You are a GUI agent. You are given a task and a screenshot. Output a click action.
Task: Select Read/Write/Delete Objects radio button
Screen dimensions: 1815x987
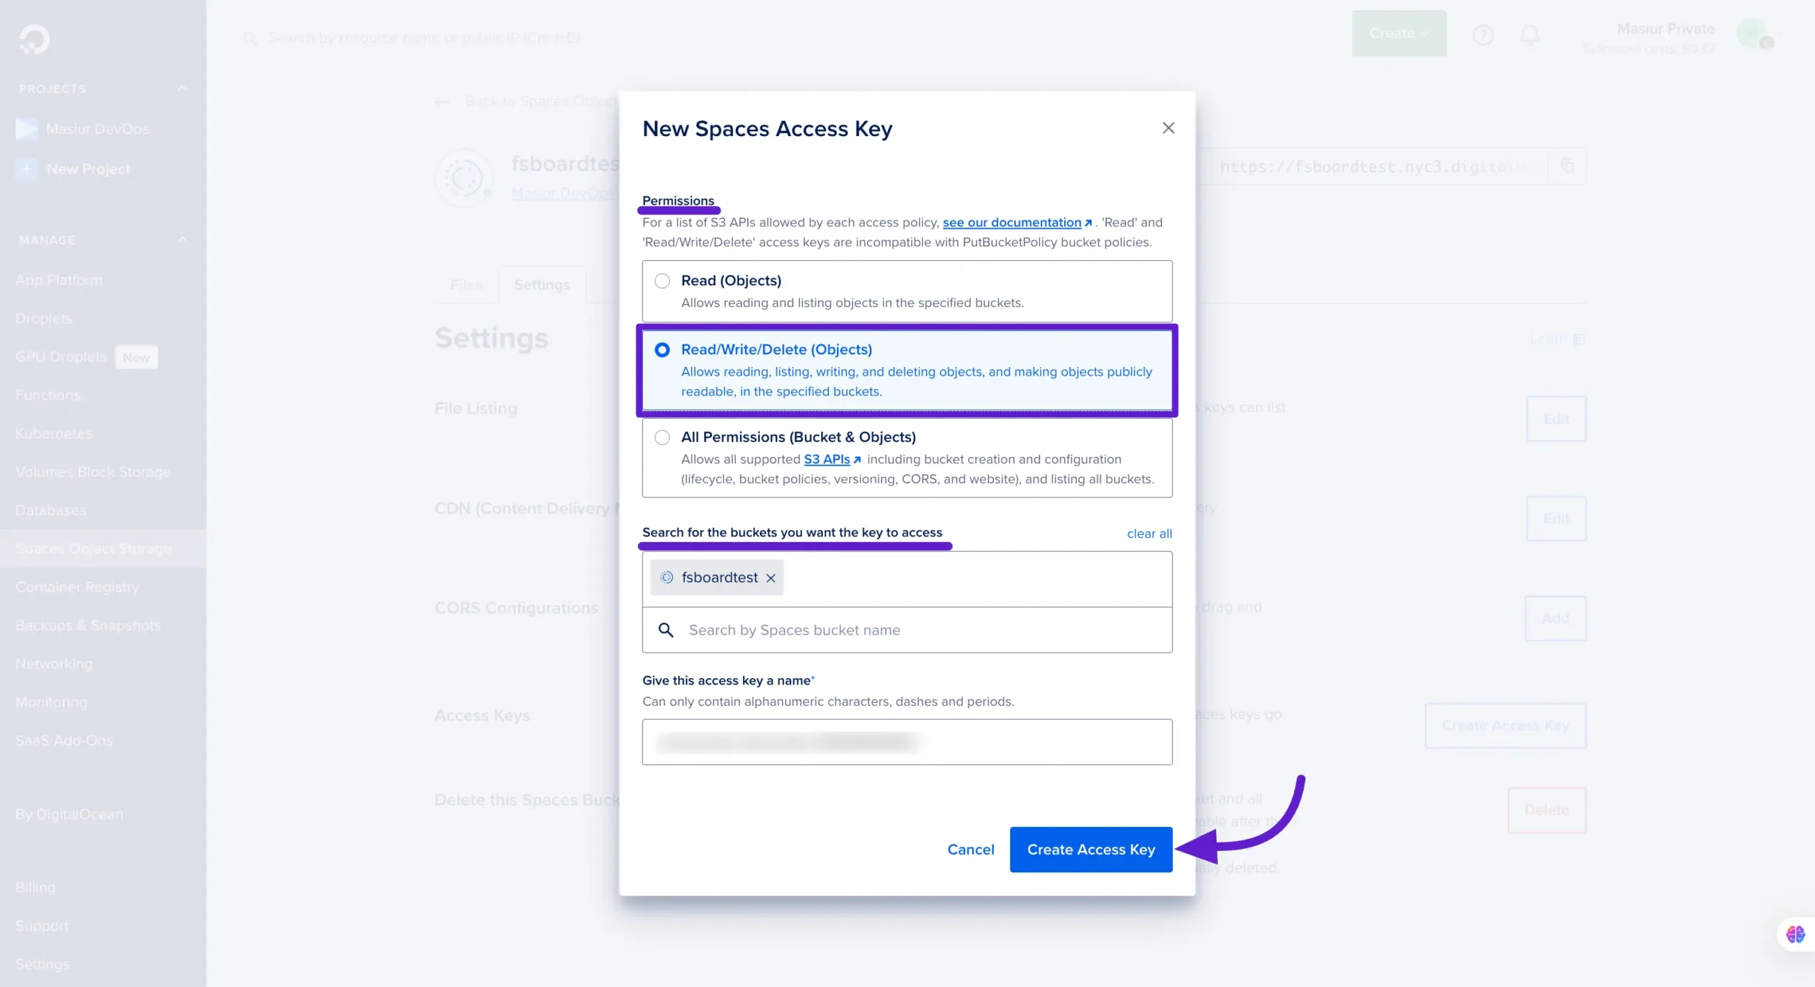[662, 349]
